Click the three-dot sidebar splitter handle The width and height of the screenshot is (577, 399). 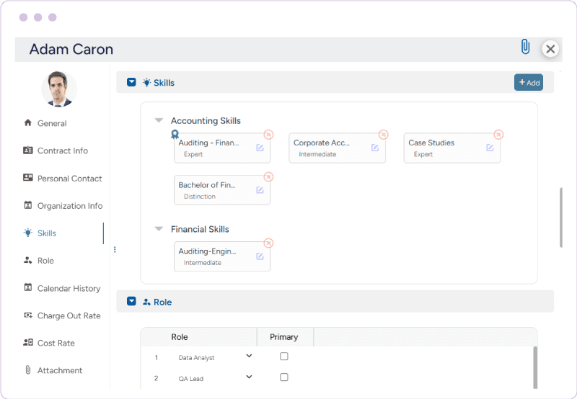[x=115, y=249]
